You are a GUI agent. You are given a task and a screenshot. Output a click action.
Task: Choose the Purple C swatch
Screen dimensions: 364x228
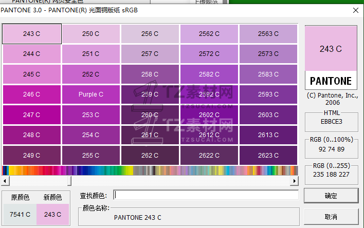pyautogui.click(x=91, y=94)
